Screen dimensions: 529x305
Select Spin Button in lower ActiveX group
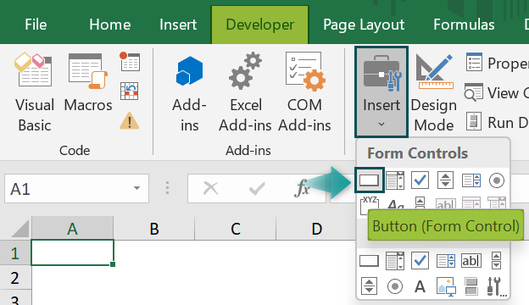[369, 286]
